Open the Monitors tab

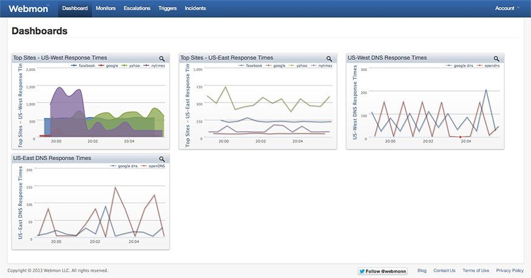click(x=106, y=8)
